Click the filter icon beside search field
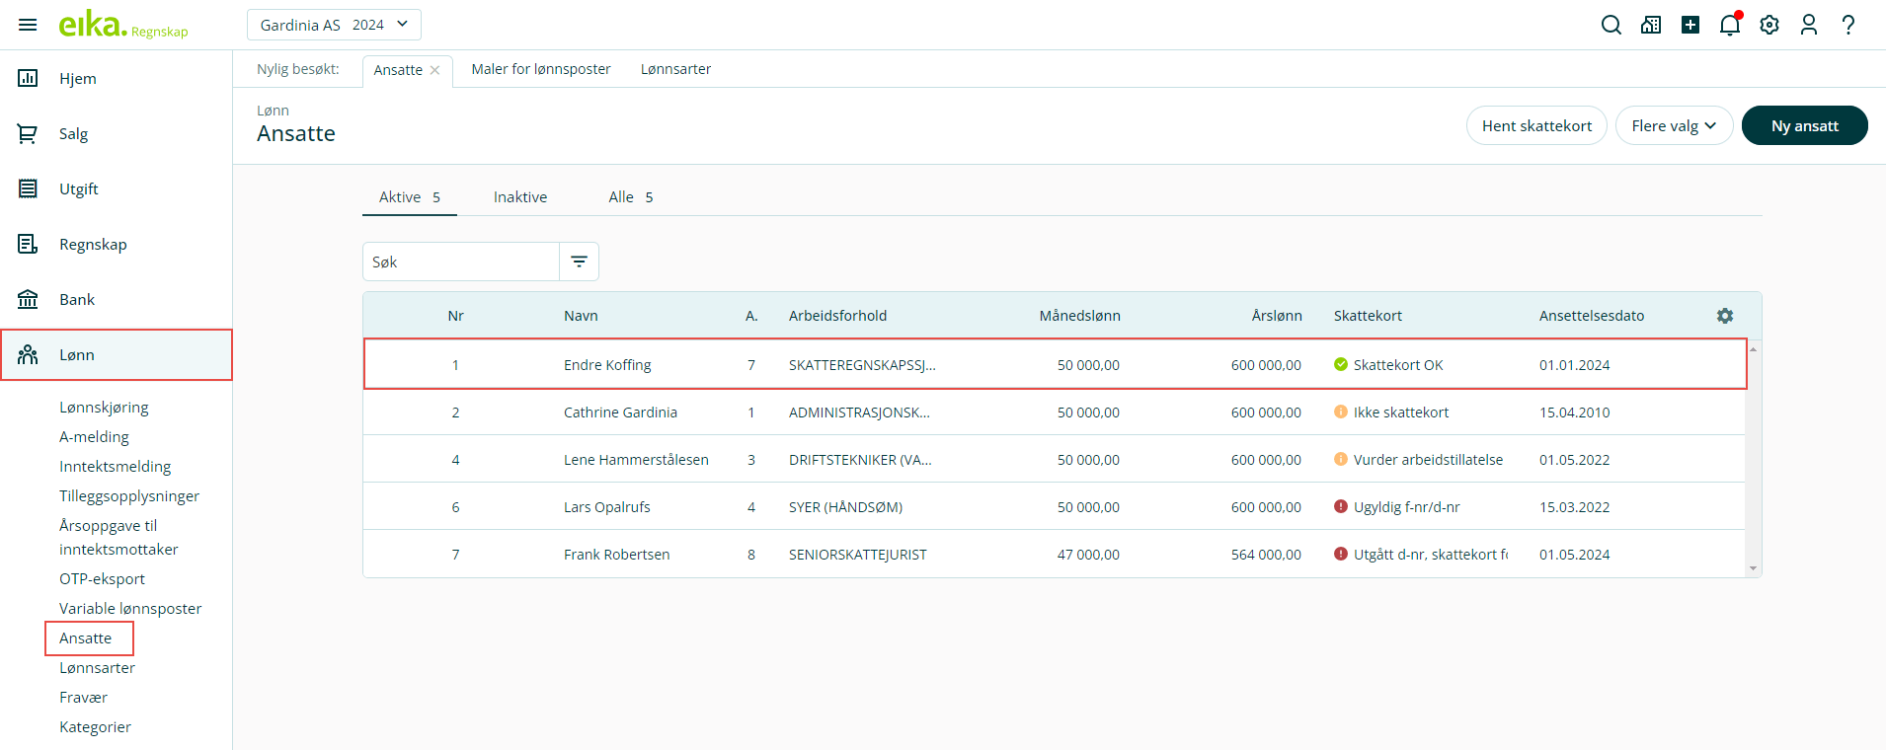Screen dimensions: 1886x750 [579, 262]
